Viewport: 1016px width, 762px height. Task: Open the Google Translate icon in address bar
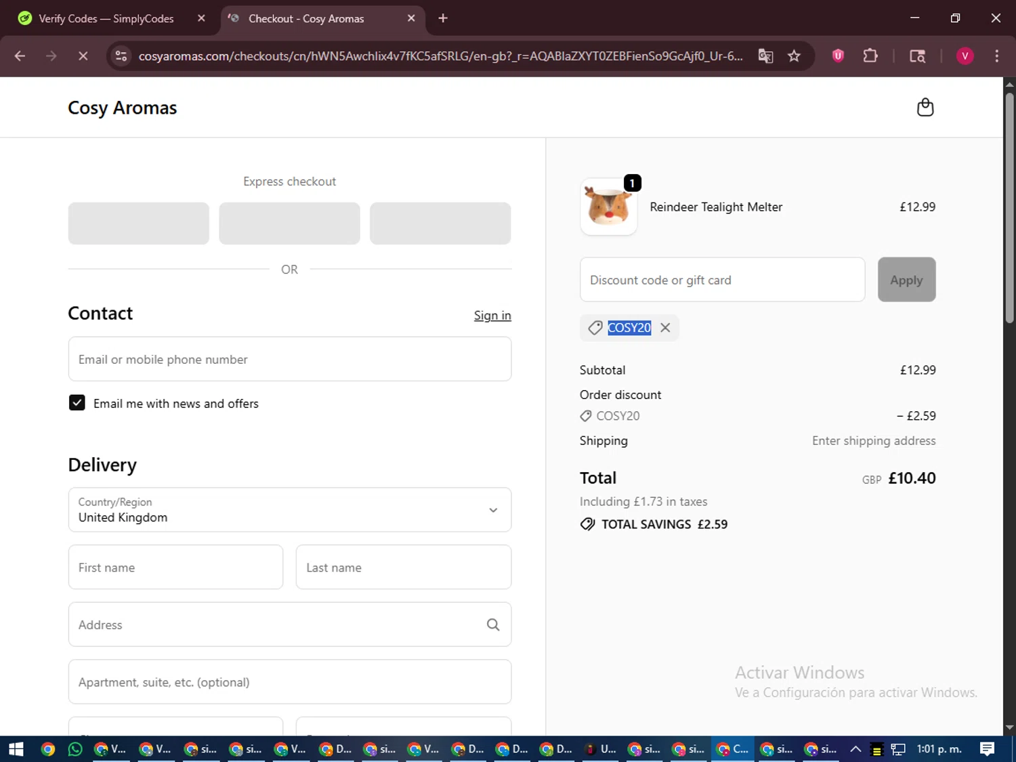(x=765, y=56)
